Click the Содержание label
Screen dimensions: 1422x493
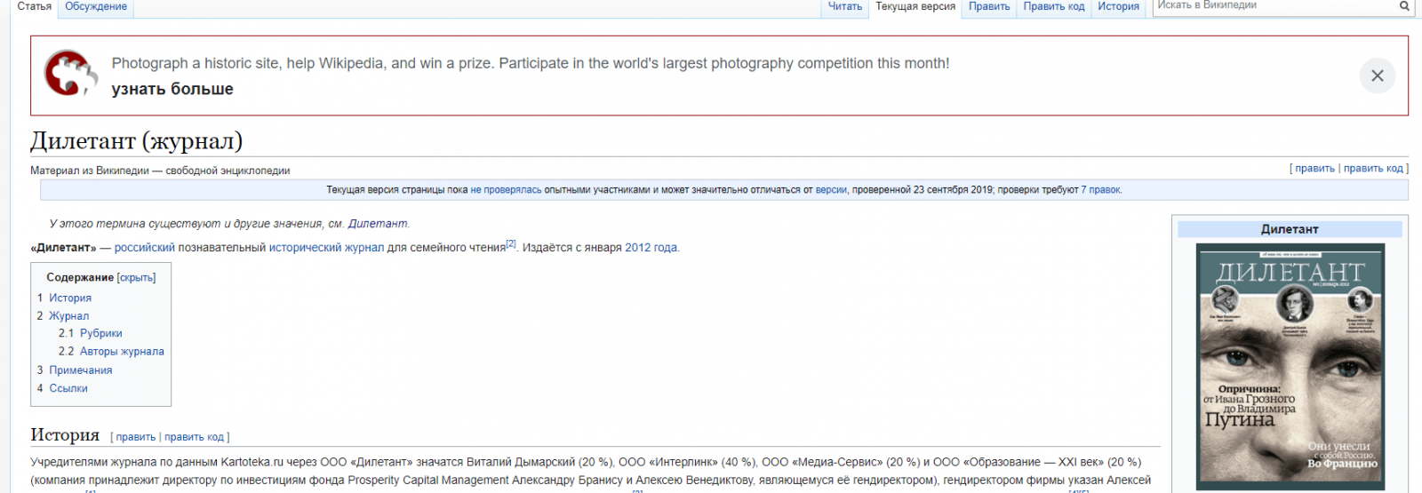tap(80, 278)
